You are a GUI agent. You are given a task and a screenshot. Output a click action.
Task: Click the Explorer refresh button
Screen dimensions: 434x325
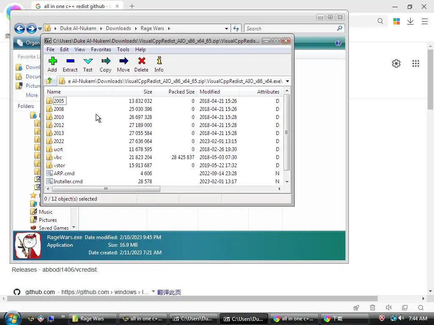(x=236, y=28)
